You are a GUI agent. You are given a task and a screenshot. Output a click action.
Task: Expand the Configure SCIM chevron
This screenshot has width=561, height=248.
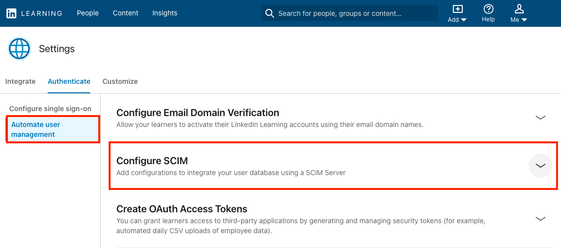click(x=540, y=165)
